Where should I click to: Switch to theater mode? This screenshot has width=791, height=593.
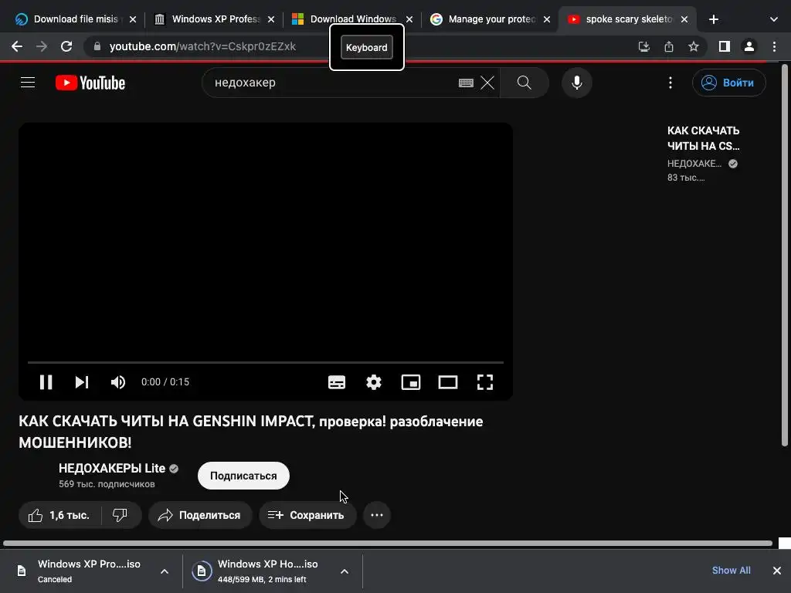click(448, 382)
